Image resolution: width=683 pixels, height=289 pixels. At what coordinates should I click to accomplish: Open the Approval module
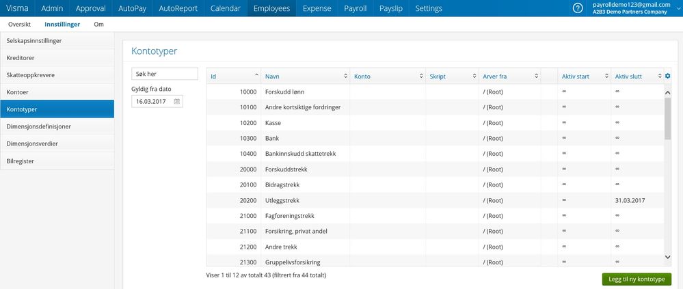[x=91, y=8]
